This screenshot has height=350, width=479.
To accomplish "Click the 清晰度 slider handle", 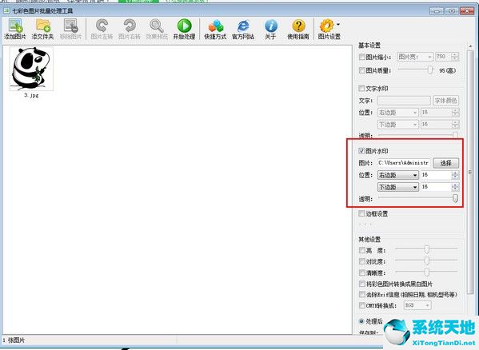I will (427, 272).
